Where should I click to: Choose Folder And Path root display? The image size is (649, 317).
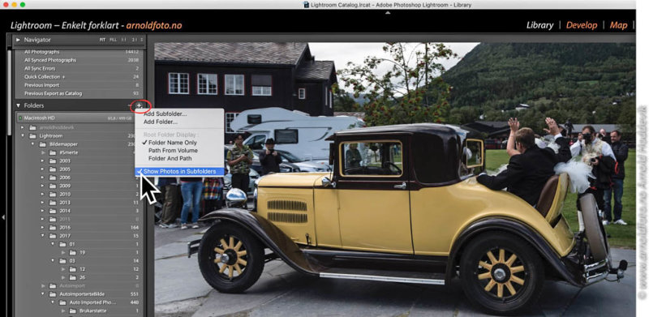[x=170, y=159]
